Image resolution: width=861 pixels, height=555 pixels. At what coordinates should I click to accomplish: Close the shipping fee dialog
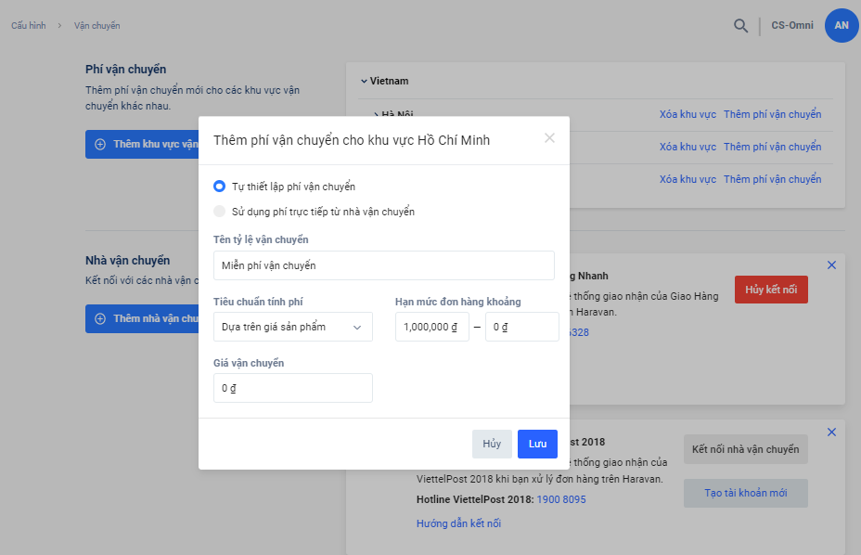pos(549,138)
